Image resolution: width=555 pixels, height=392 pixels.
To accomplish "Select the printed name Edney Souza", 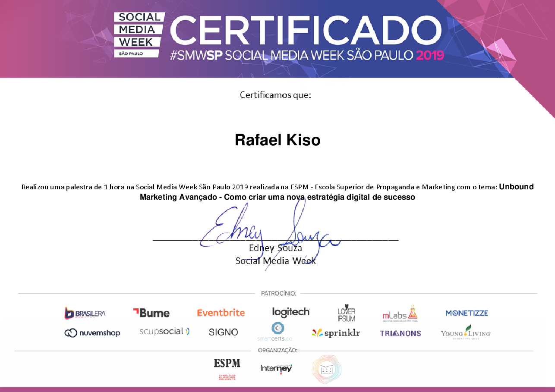I will (x=275, y=248).
